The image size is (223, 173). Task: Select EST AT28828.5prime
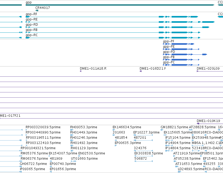click(x=202, y=127)
